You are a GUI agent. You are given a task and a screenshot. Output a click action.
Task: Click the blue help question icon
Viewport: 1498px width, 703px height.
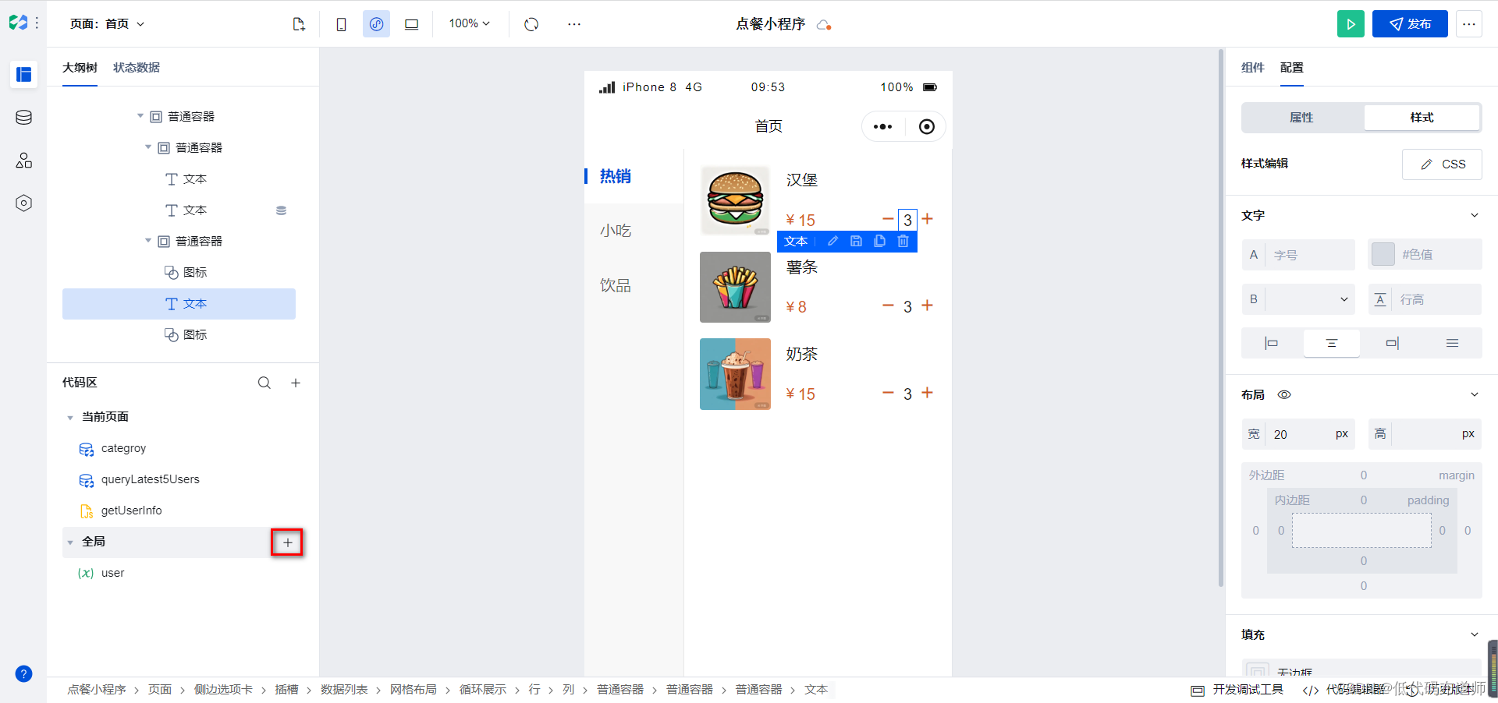click(x=23, y=674)
